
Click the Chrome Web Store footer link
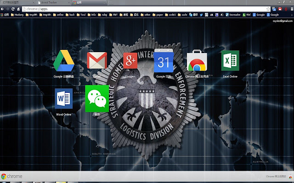[x=276, y=177]
